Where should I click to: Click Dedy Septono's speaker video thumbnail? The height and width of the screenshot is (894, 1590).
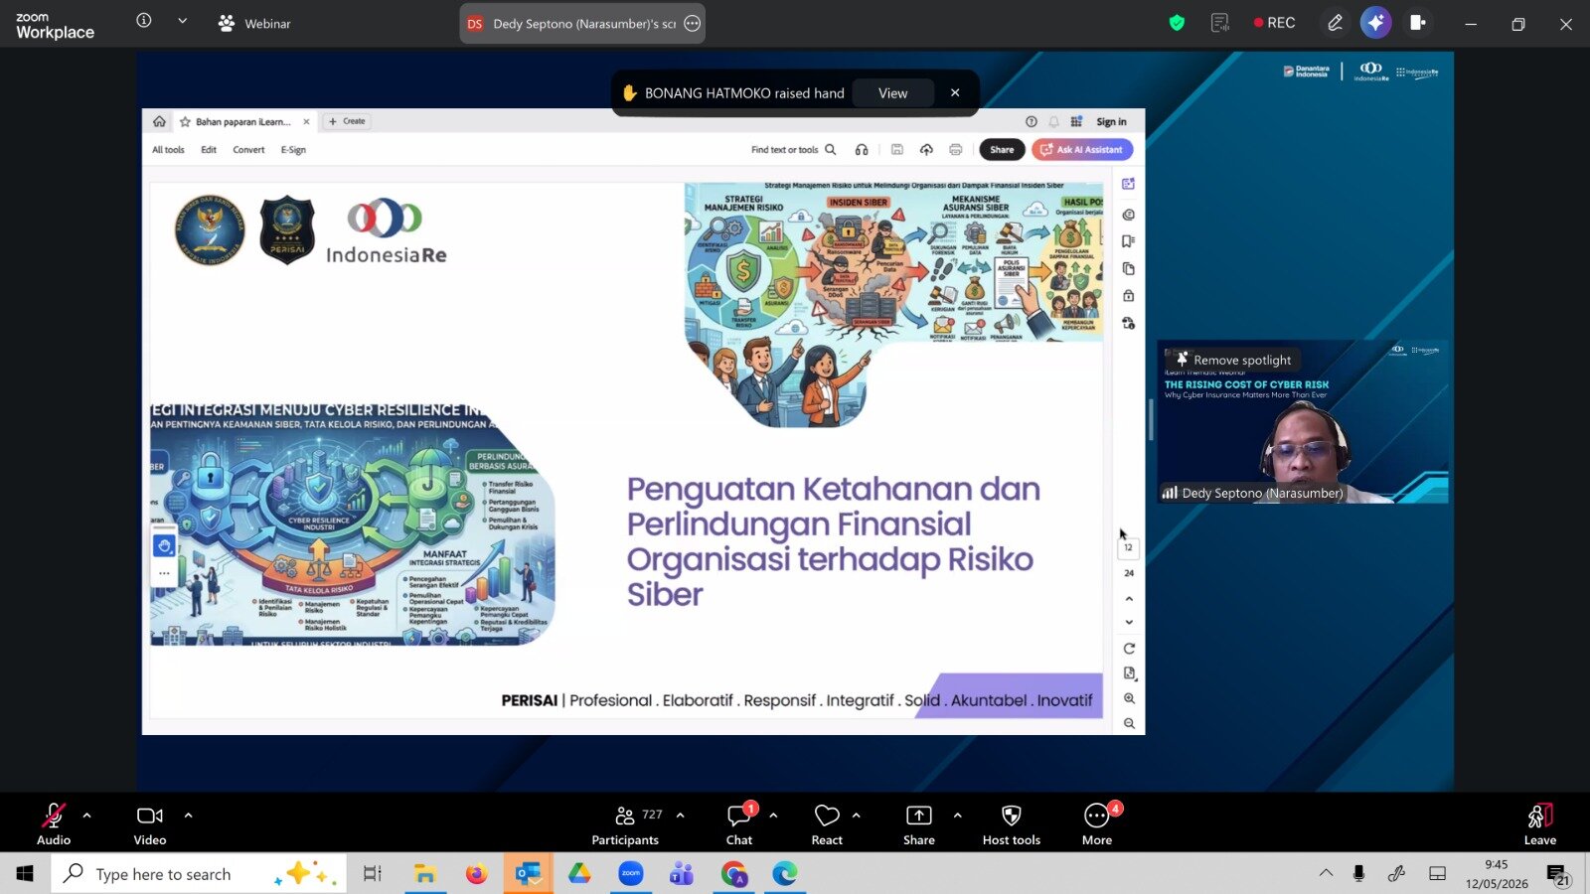point(1302,422)
